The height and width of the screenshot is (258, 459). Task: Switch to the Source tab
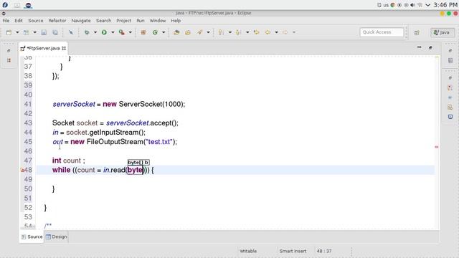point(32,236)
